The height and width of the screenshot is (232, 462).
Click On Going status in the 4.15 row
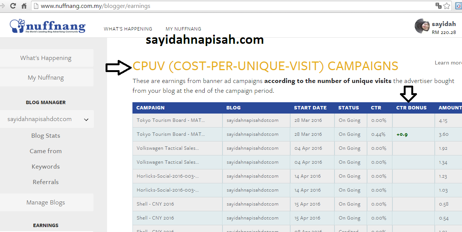pyautogui.click(x=350, y=120)
